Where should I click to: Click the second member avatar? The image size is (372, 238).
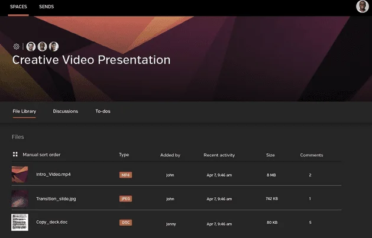[x=42, y=47]
